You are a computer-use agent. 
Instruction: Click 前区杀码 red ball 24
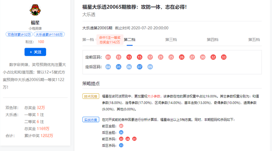pyautogui.click(x=128, y=139)
